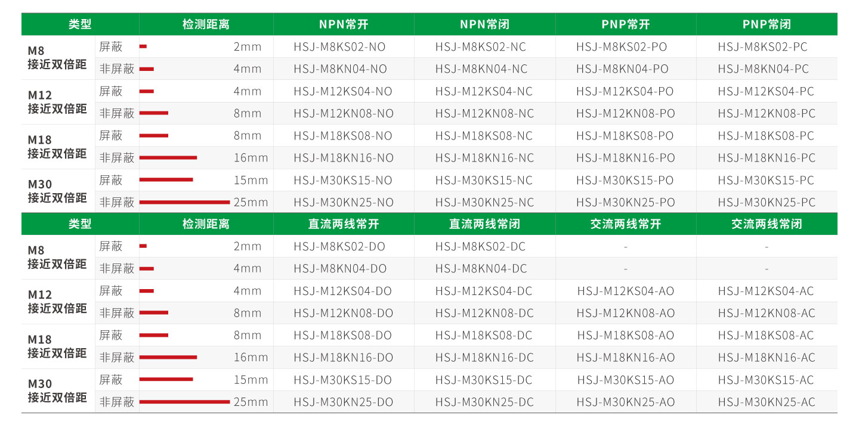859x425 pixels.
Task: Click the 直流两线常闭 column header
Action: (x=485, y=224)
